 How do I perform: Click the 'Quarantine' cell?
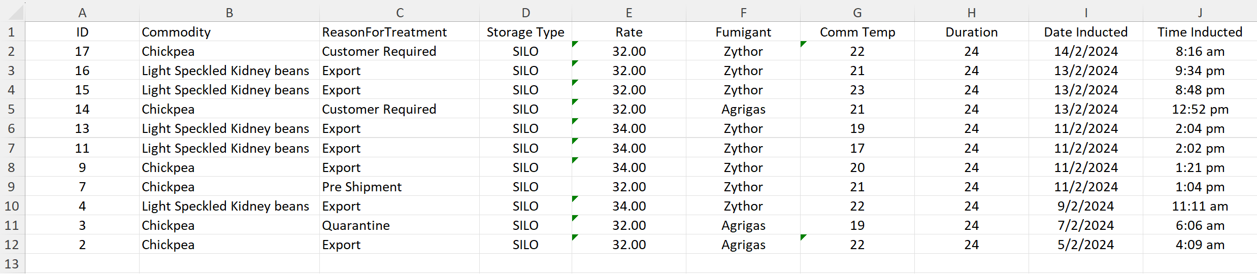point(356,225)
